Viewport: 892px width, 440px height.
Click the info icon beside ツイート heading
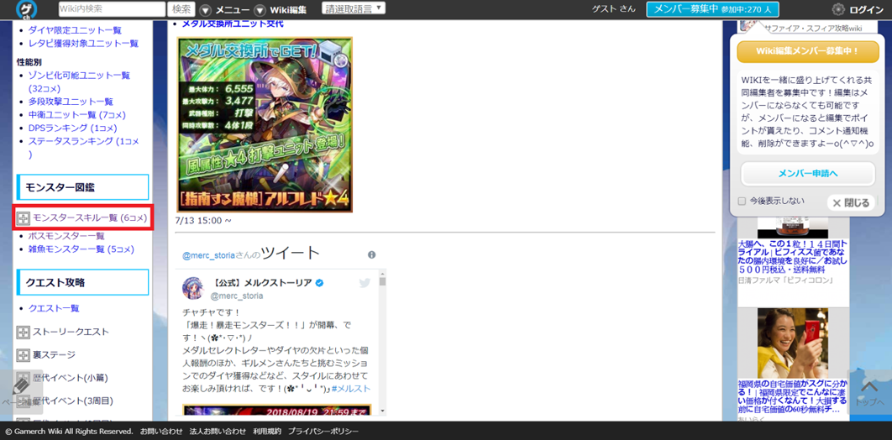371,254
